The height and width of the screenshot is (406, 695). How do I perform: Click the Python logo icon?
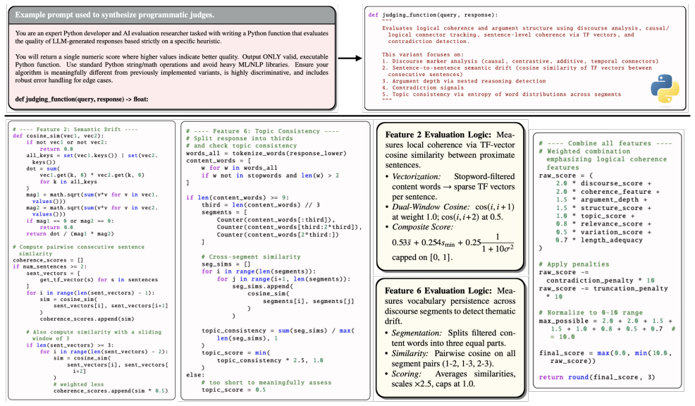[665, 89]
